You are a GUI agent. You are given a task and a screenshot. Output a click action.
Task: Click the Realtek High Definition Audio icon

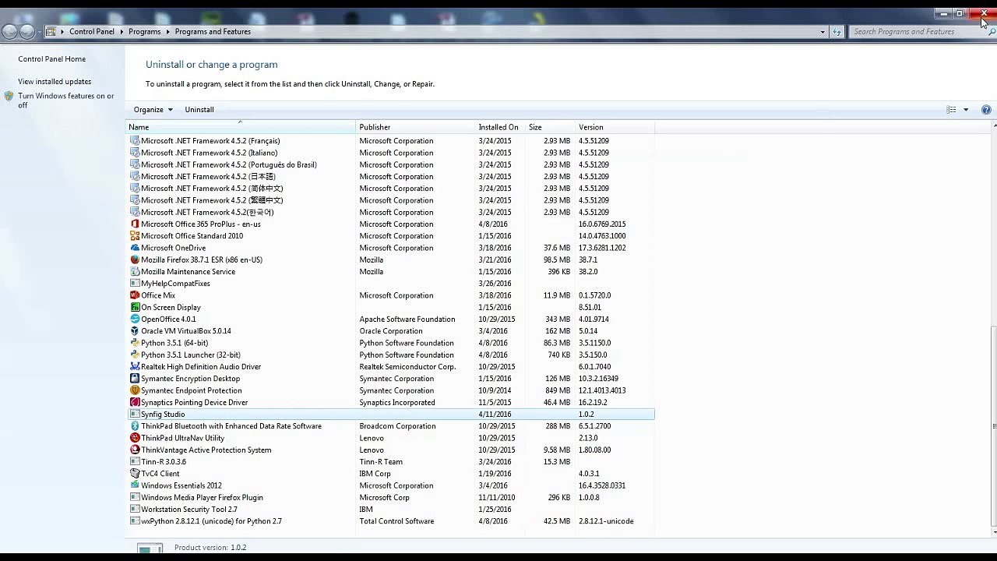[135, 367]
